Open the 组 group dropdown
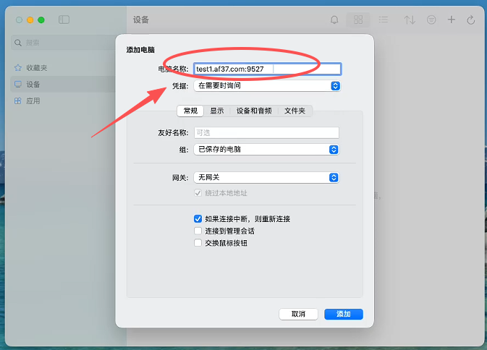The width and height of the screenshot is (487, 350). [266, 150]
